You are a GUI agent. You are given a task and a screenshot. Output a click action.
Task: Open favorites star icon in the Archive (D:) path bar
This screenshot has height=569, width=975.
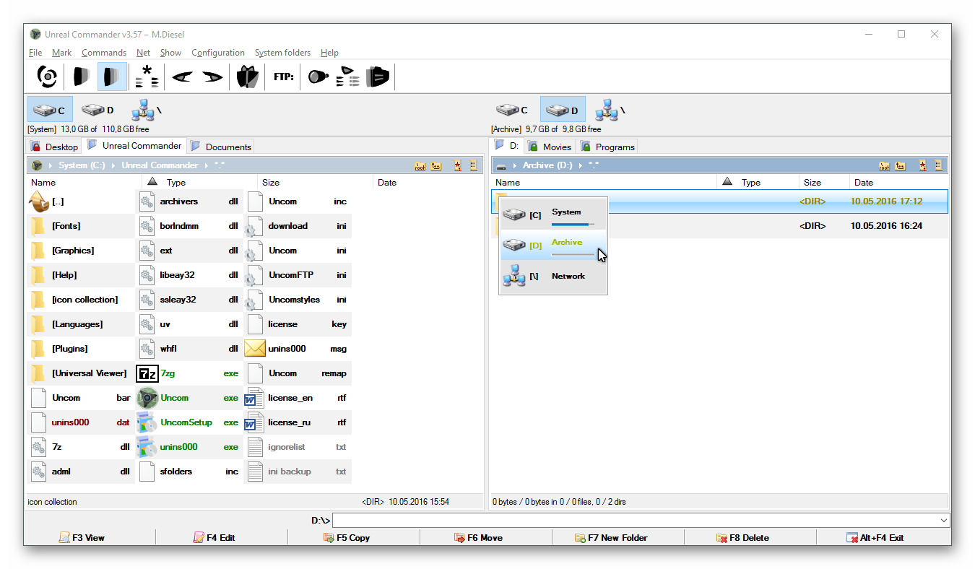click(922, 165)
